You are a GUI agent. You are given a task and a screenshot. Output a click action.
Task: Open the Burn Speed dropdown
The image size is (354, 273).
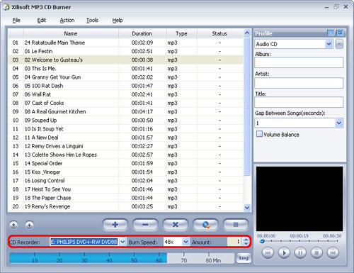tap(185, 242)
